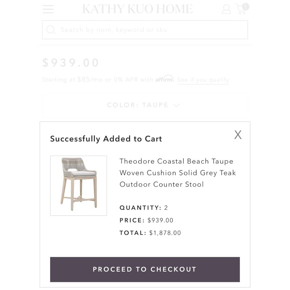Open the counter stool product thumbnail
Screen dimensions: 290x290
(x=79, y=185)
